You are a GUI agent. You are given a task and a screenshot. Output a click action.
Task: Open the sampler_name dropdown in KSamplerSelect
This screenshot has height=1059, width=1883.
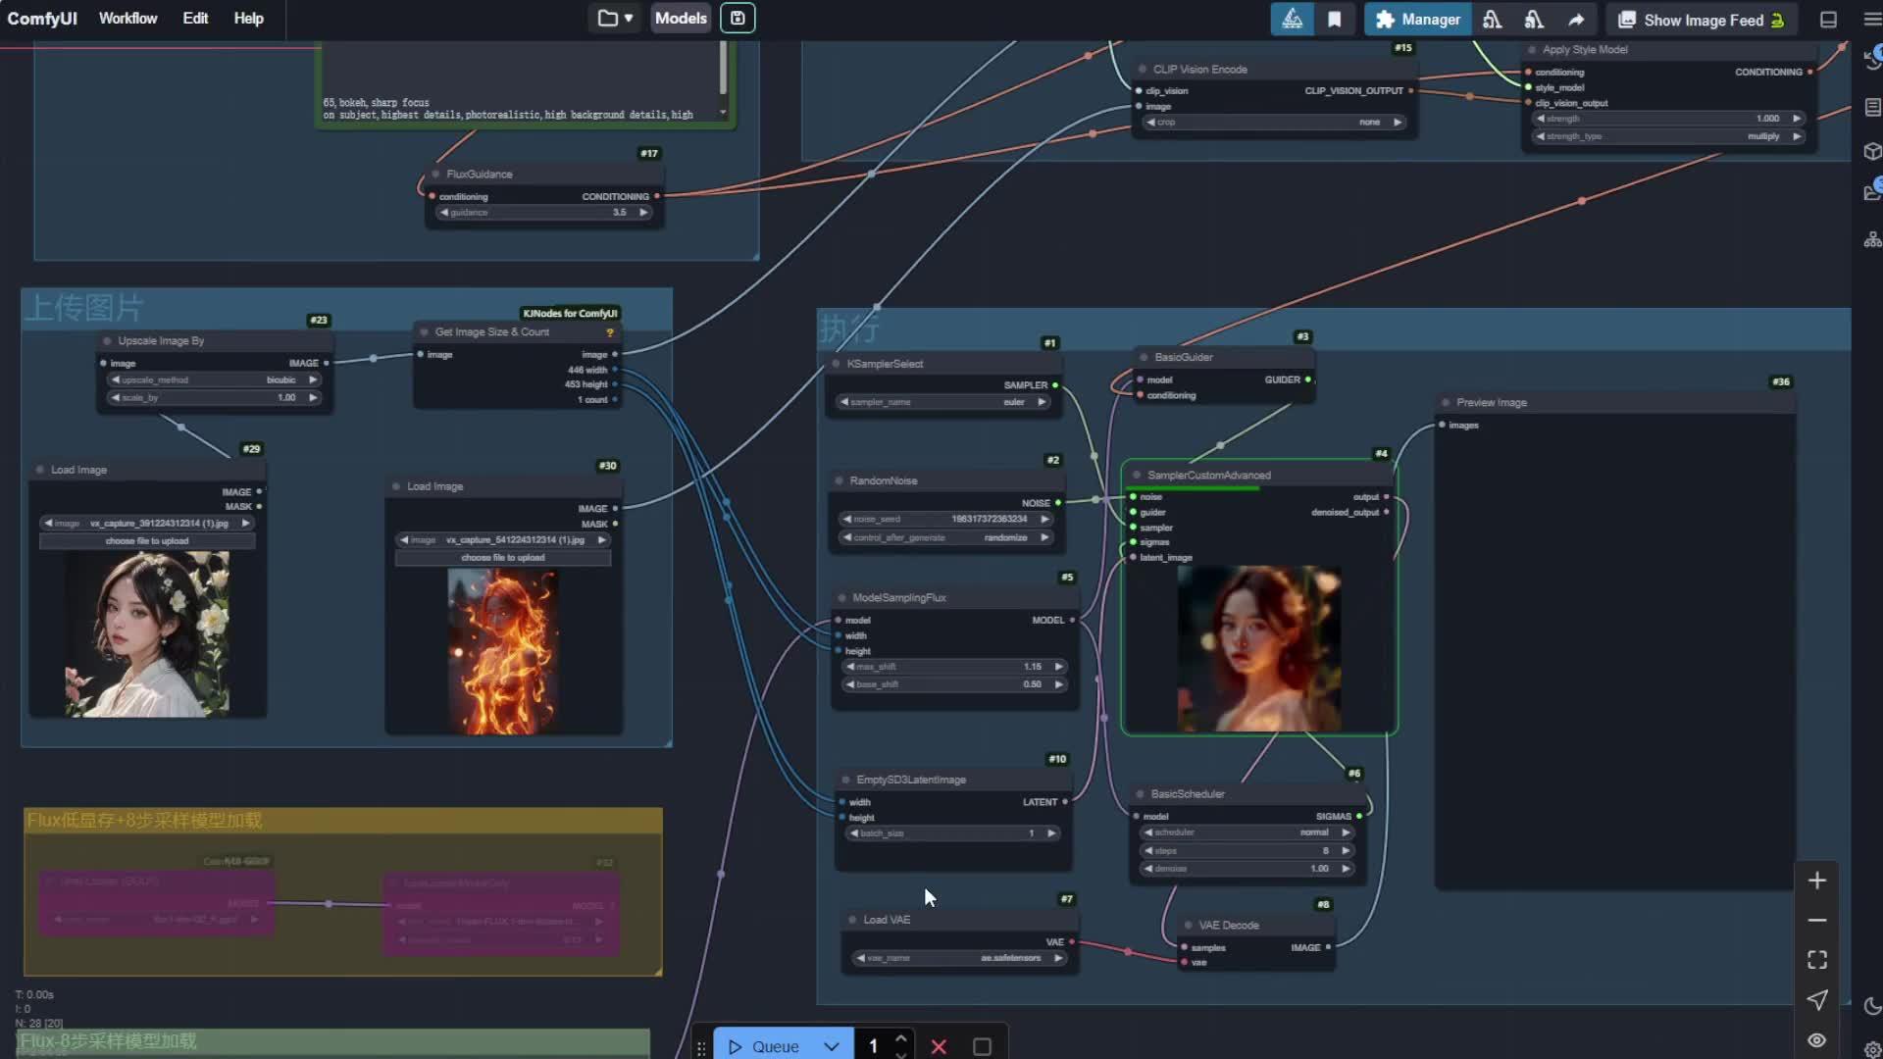pyautogui.click(x=941, y=402)
